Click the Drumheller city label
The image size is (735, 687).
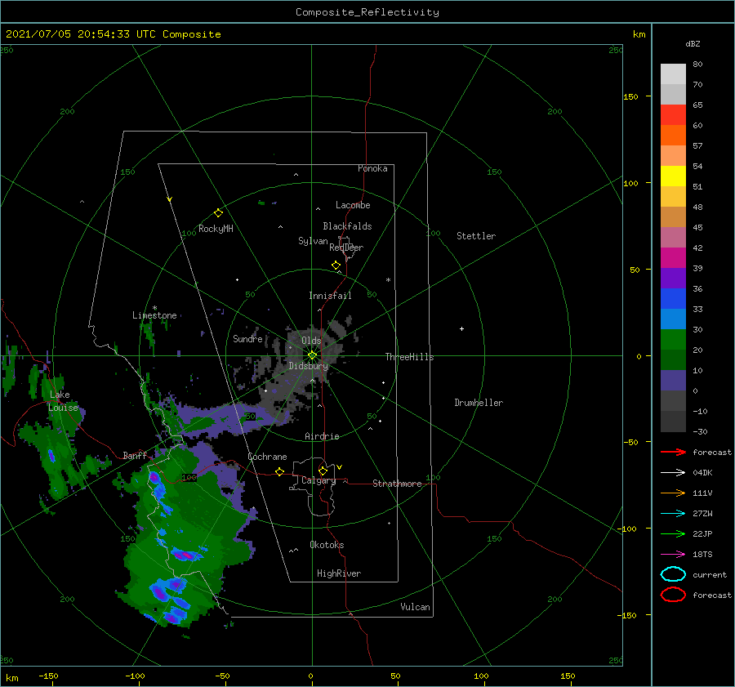(x=479, y=403)
